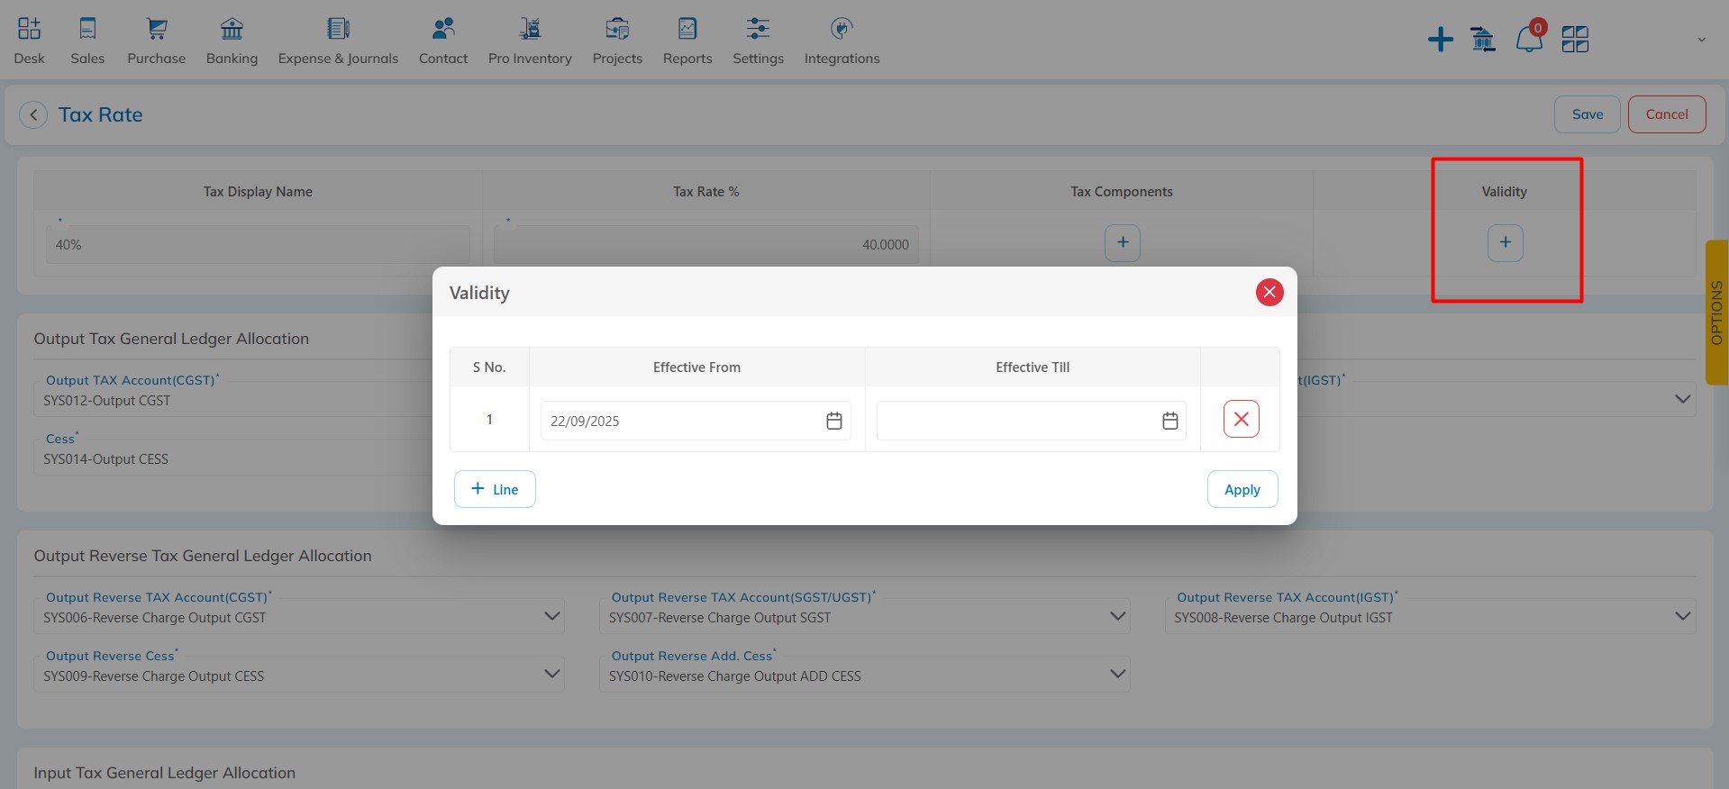
Task: Expand Output Reverse TAX Account(SGST/UGST) dropdown
Action: tap(1117, 616)
